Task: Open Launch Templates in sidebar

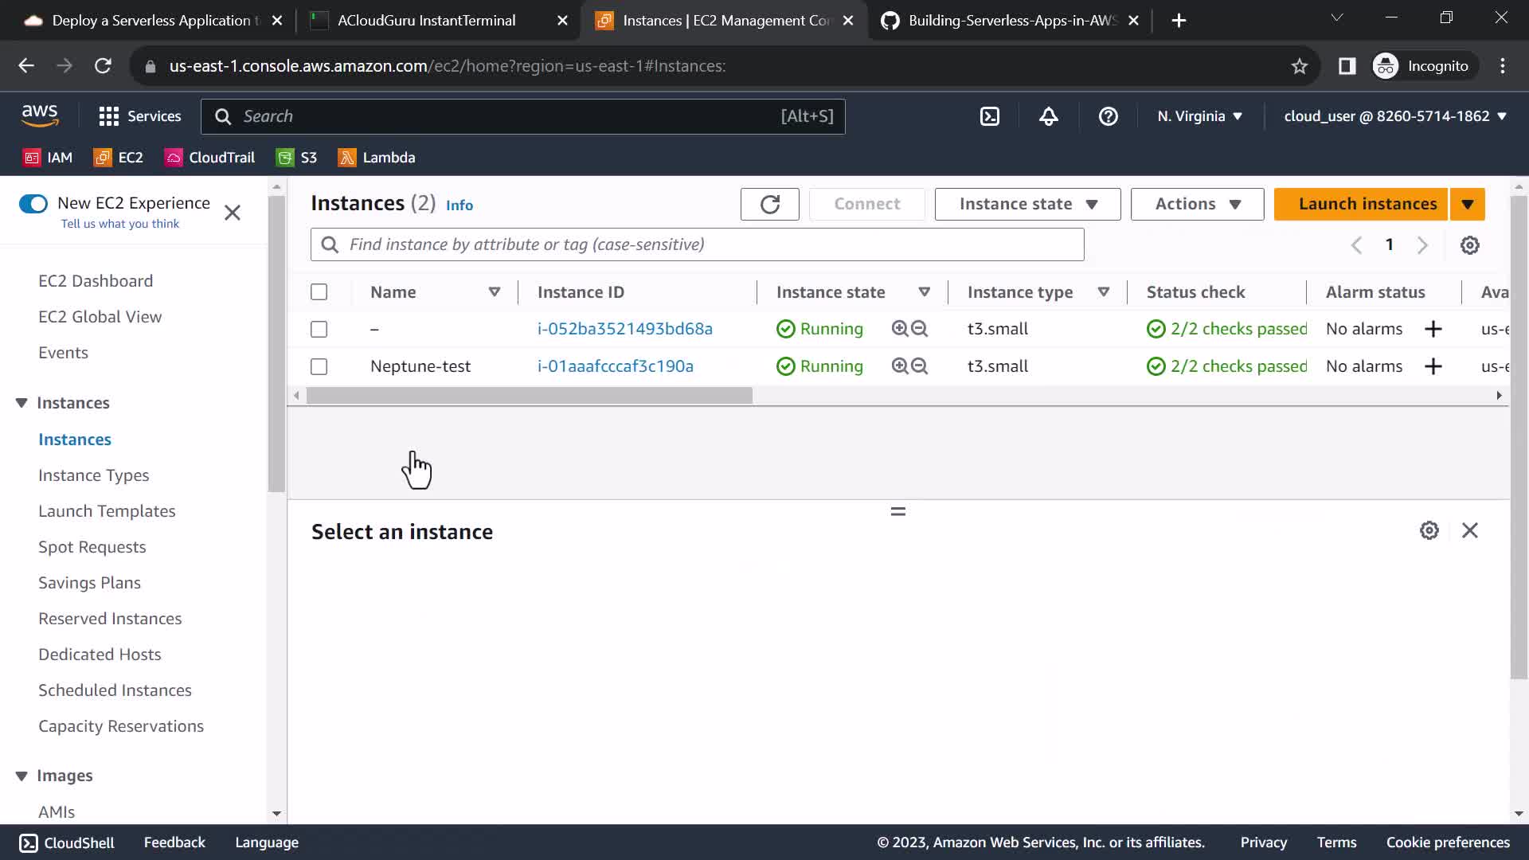Action: click(107, 511)
